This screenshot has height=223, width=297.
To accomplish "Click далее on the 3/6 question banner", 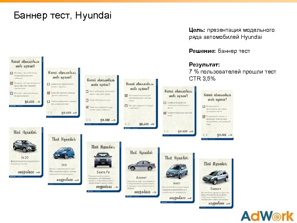I will (x=108, y=120).
